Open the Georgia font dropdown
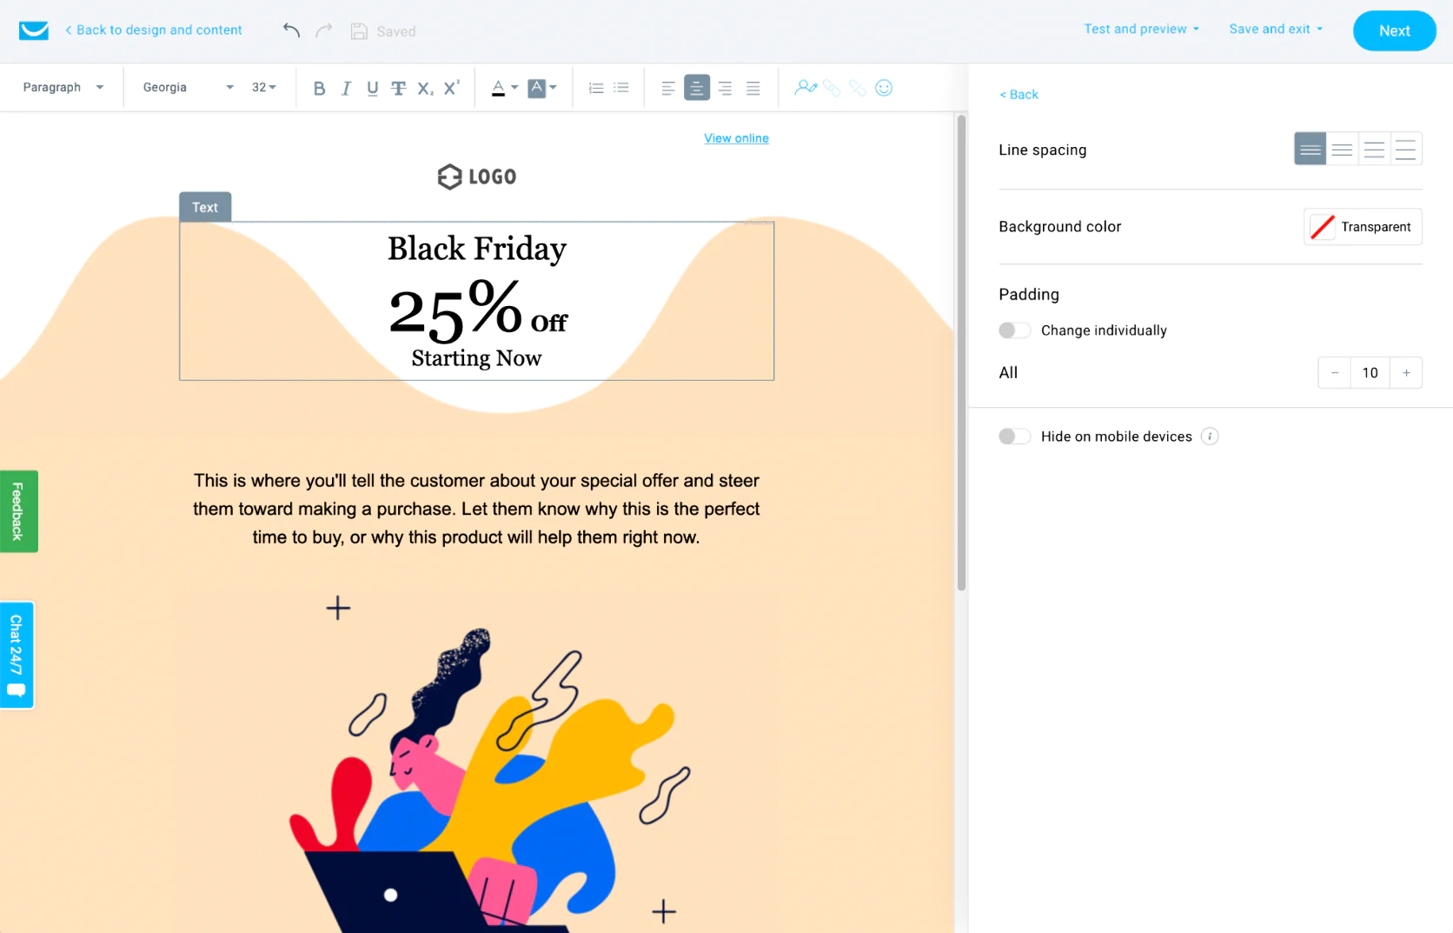The height and width of the screenshot is (933, 1453). 188,88
